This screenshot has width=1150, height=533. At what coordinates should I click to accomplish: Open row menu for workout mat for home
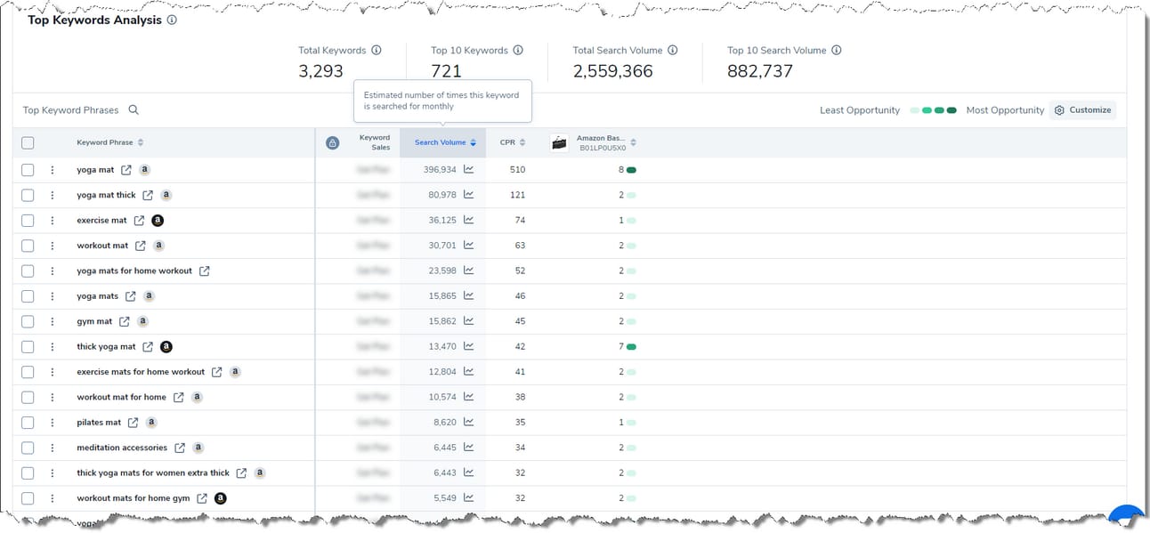point(53,397)
